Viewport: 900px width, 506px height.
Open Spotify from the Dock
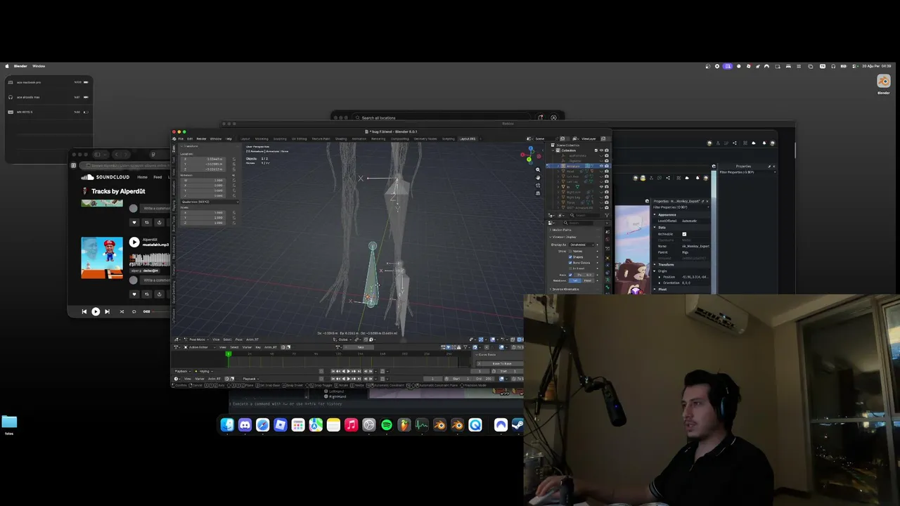point(387,424)
